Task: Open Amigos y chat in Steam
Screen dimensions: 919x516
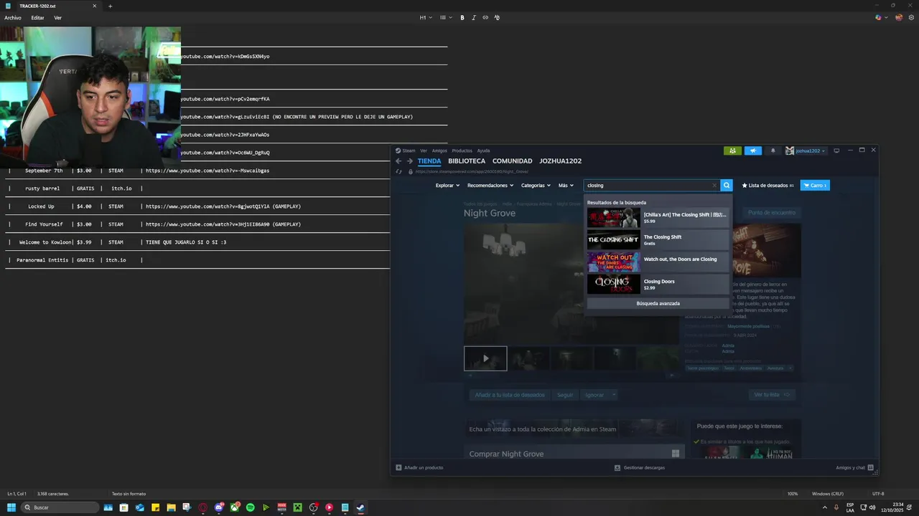Action: tap(854, 468)
